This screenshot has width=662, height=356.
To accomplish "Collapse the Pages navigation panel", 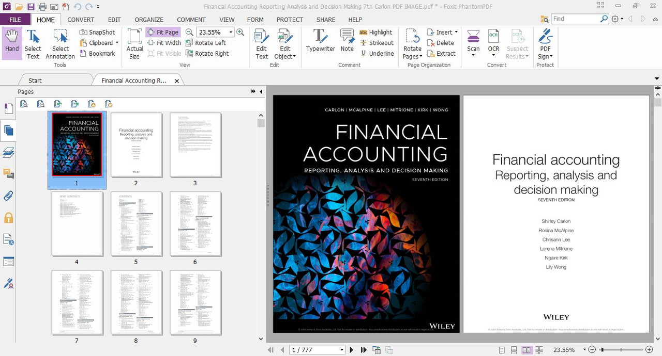I will tap(261, 91).
